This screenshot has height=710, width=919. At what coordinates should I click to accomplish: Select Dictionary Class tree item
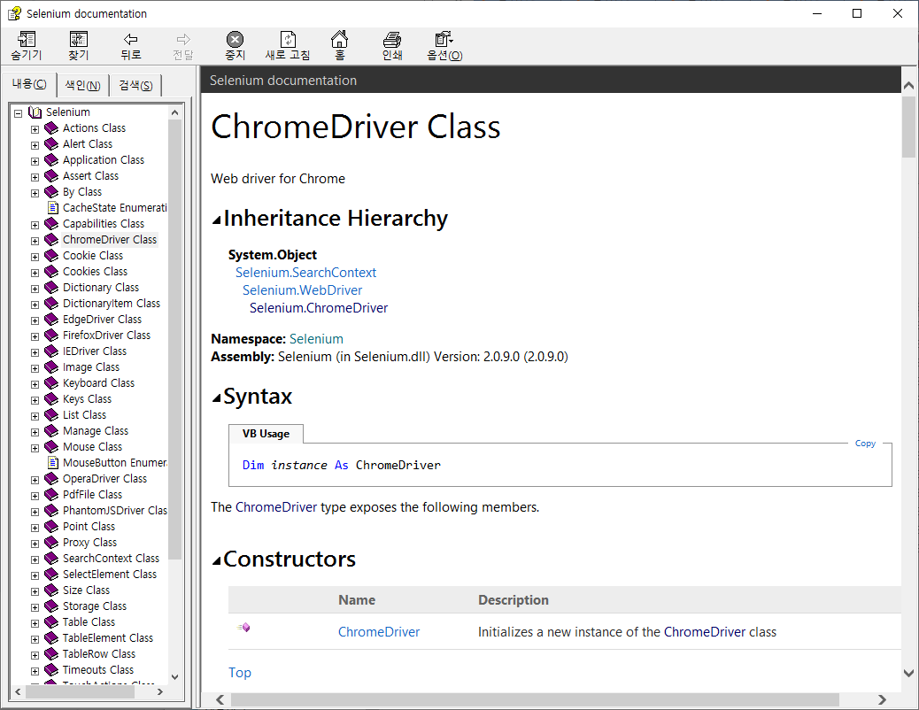pos(101,288)
